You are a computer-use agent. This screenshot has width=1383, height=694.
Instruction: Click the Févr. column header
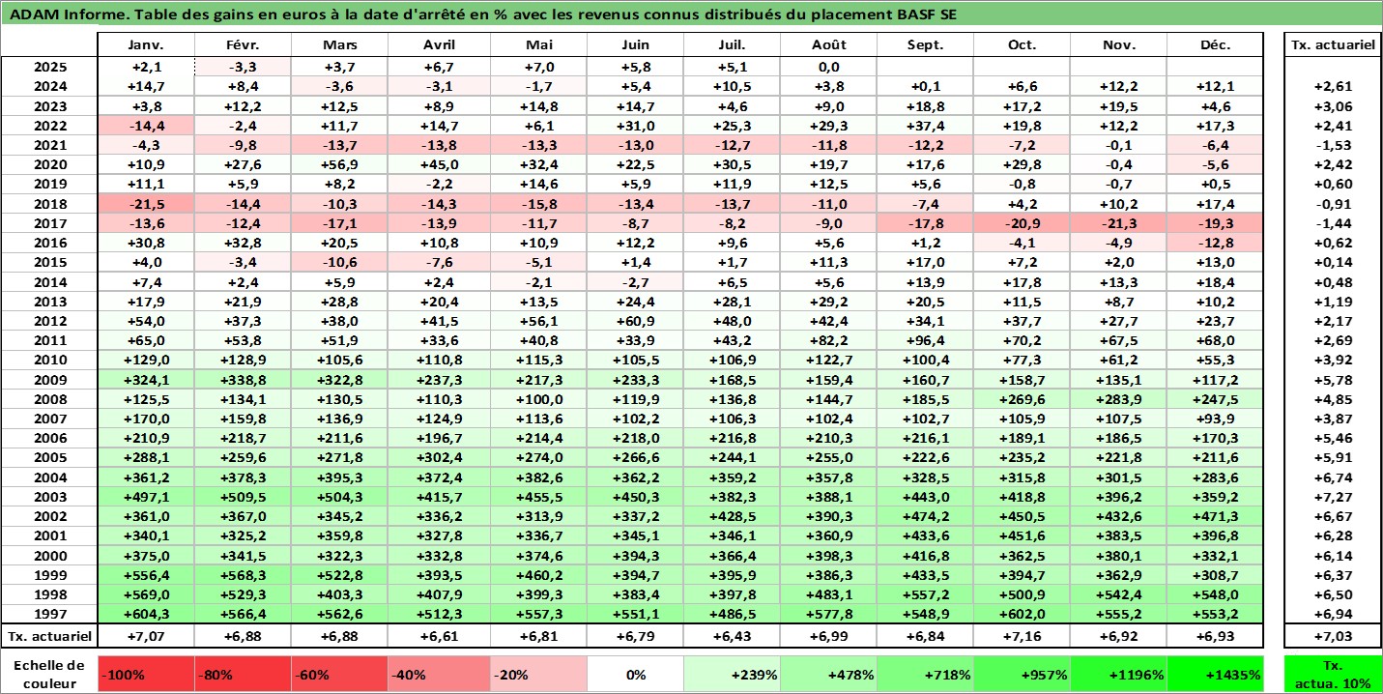[244, 45]
